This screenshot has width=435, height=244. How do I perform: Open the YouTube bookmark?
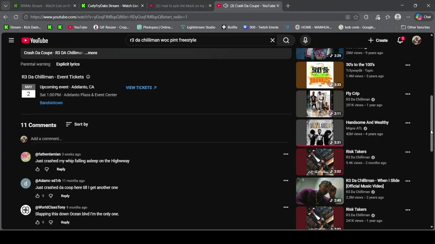tap(77, 27)
